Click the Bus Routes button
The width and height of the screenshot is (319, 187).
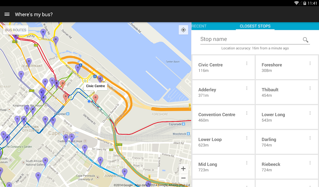tap(16, 30)
